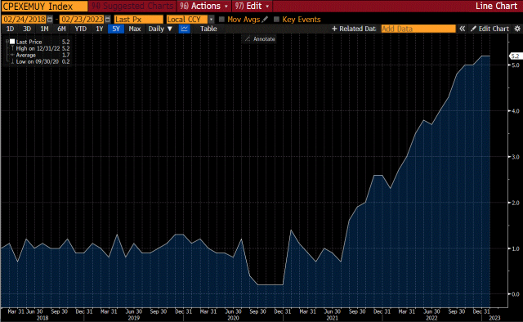The height and width of the screenshot is (322, 523).
Task: Open the Table view
Action: coord(208,29)
